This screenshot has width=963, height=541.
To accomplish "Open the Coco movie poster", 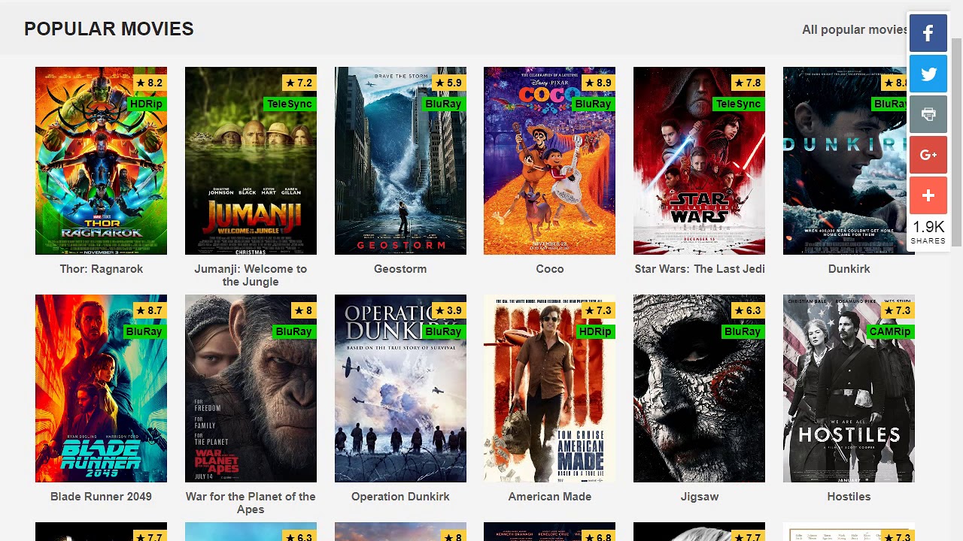I will [x=549, y=161].
